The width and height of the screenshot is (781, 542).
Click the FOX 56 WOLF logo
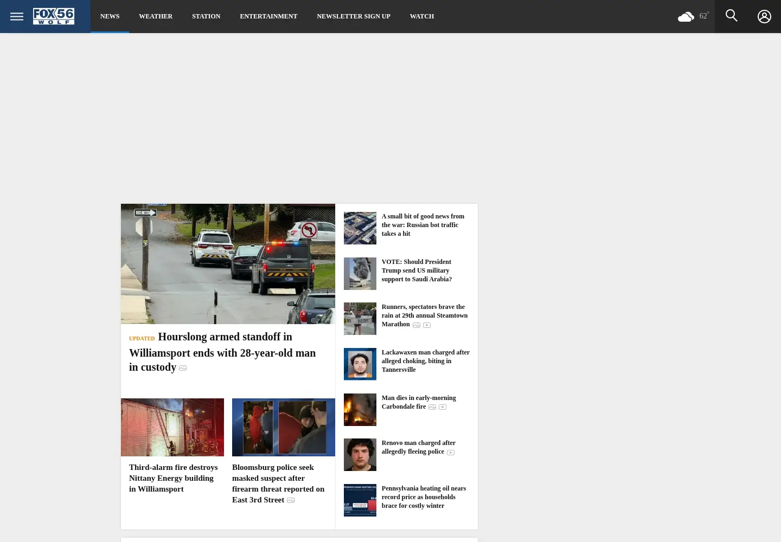pyautogui.click(x=54, y=16)
